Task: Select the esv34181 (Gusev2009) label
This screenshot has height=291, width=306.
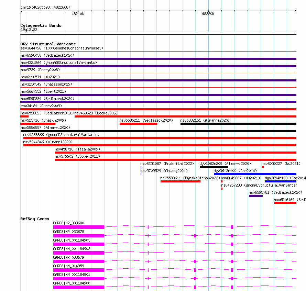Action: pos(41,106)
